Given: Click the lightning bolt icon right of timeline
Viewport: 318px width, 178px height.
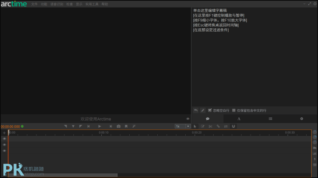Looking at the screenshot, I should click(315, 159).
